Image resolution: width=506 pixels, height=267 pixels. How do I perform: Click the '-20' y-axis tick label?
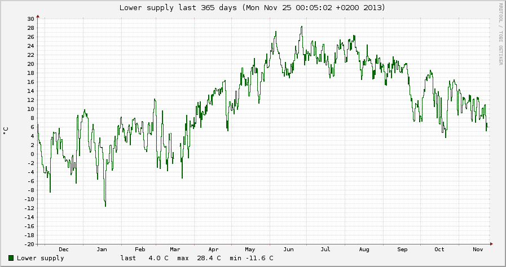(x=29, y=244)
